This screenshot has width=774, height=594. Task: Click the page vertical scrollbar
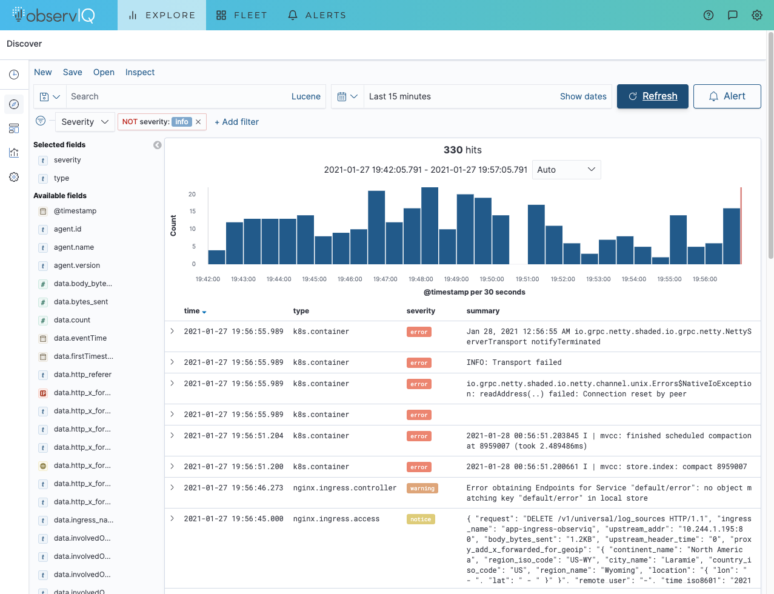pos(770,145)
